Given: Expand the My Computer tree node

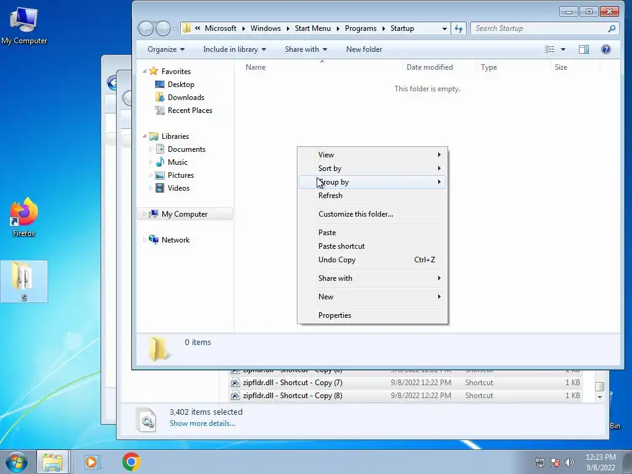Looking at the screenshot, I should pos(144,214).
